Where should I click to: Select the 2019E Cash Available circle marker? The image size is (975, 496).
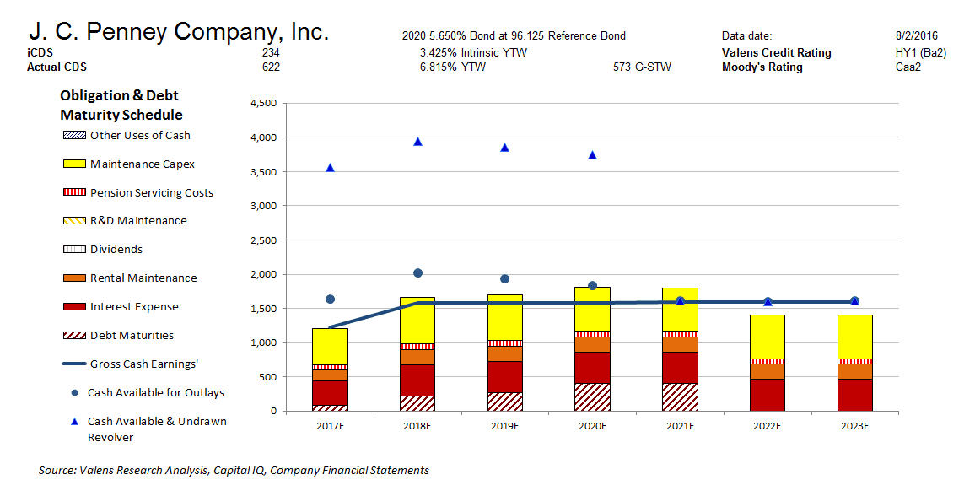(505, 279)
